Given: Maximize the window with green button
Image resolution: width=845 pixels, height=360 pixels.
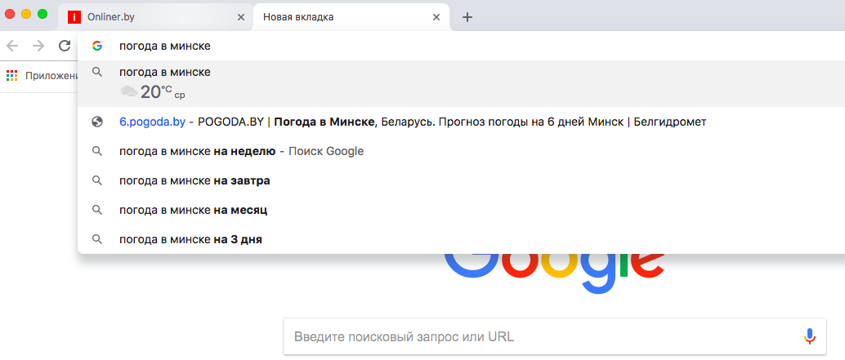Looking at the screenshot, I should (x=42, y=14).
